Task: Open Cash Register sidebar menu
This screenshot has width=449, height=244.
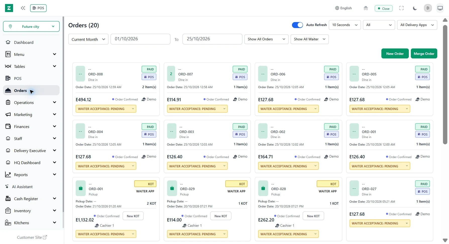Action: 31,199
